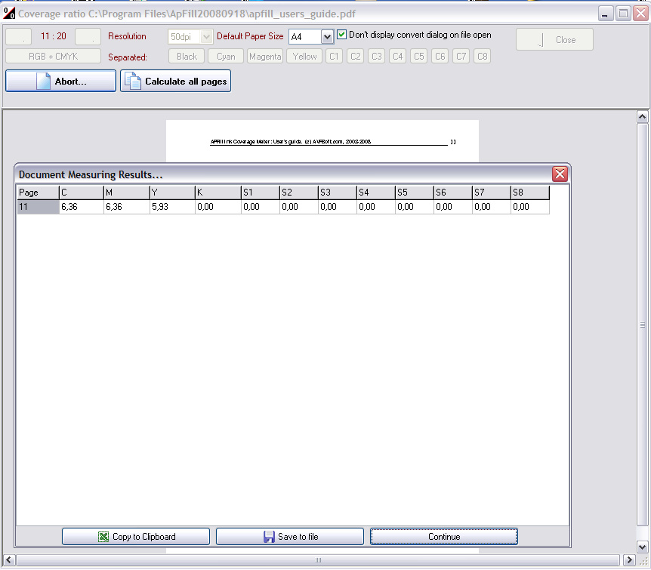Toggle the Black separation button
This screenshot has height=570, width=651.
[x=187, y=57]
